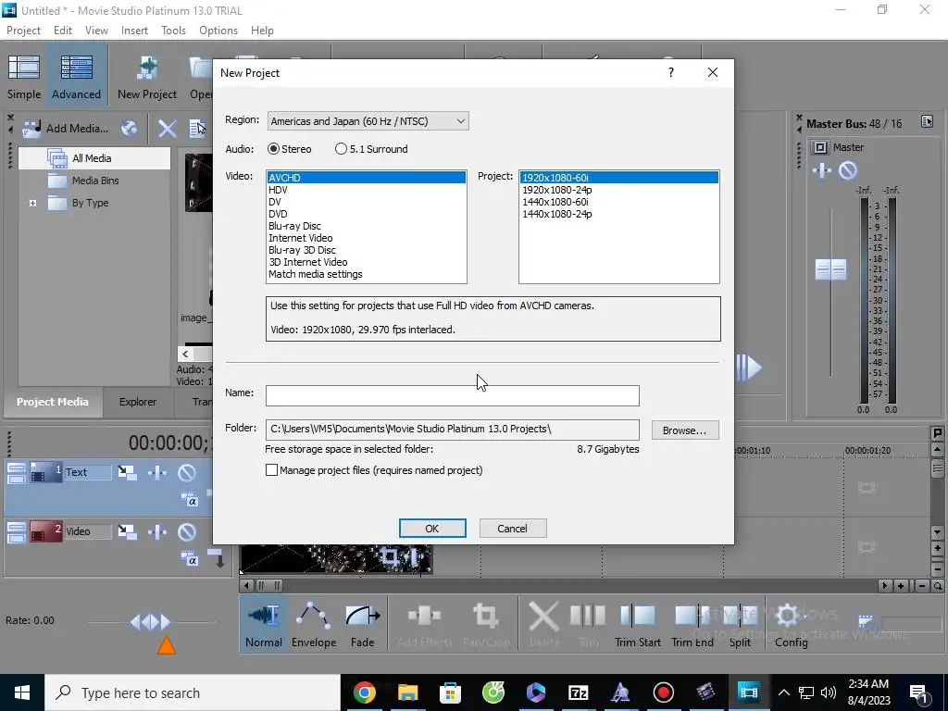Click the Trim End tool
Image resolution: width=948 pixels, height=711 pixels.
point(692,625)
